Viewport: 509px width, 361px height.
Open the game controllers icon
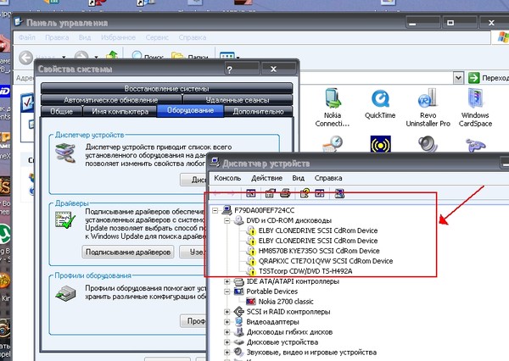point(475,145)
